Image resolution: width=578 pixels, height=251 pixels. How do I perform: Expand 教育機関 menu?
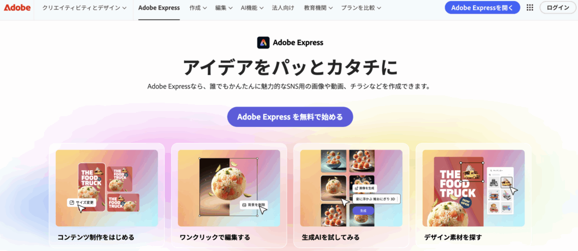[318, 8]
